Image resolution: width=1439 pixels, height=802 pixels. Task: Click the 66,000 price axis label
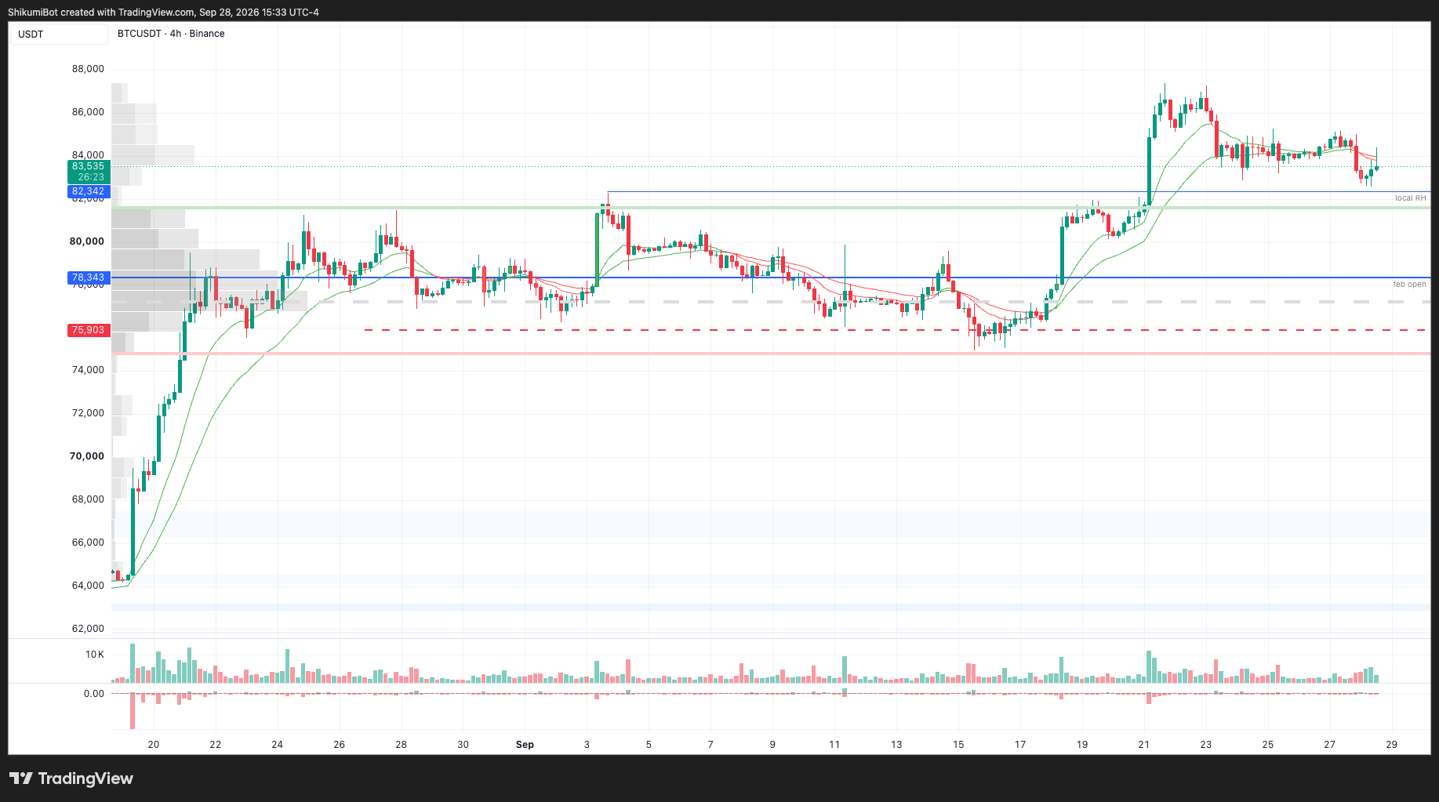click(x=88, y=543)
